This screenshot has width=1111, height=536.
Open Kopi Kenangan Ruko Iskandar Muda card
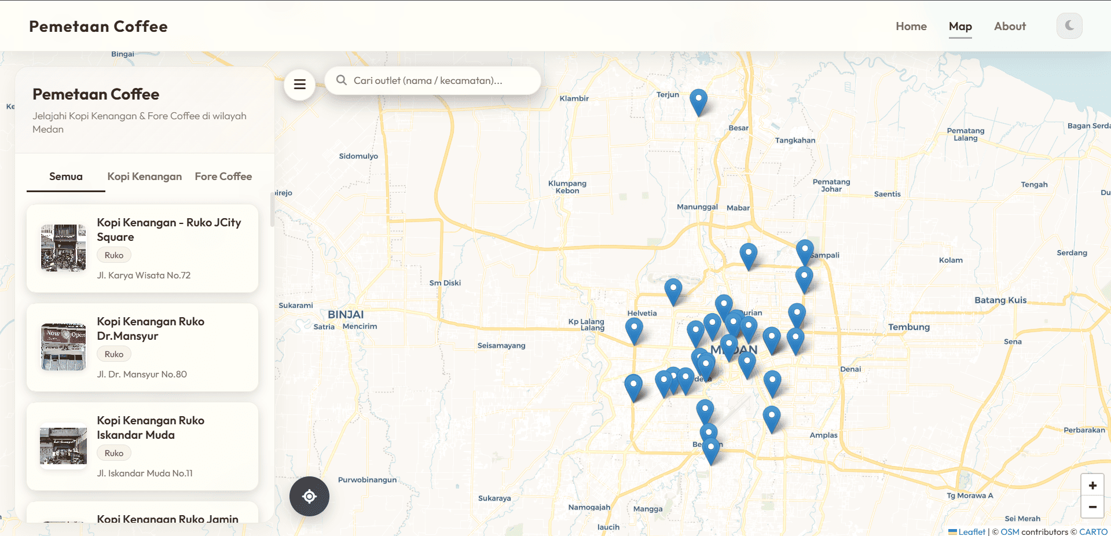click(x=142, y=446)
